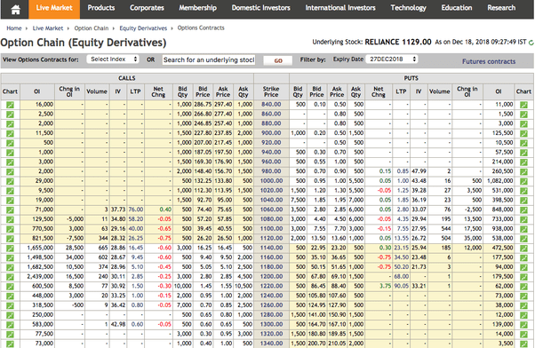
Task: Open puts chart for strike 840.00
Action: [523, 105]
